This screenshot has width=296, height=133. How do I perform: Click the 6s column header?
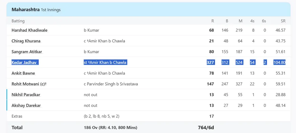pyautogui.click(x=264, y=21)
